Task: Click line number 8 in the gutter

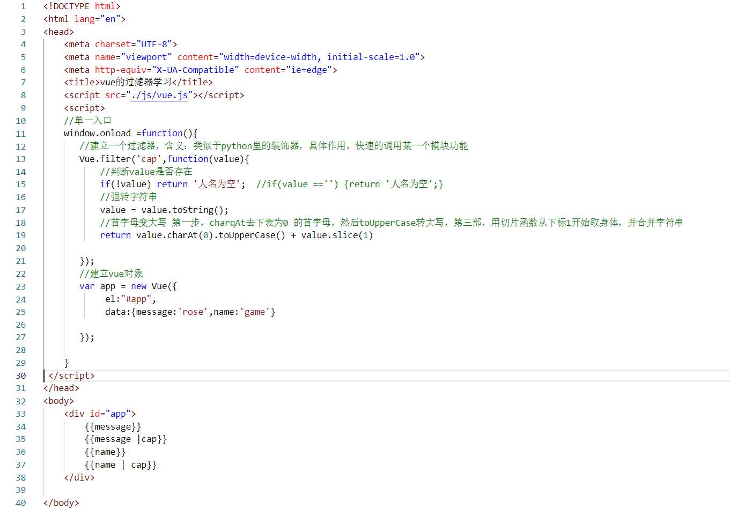Action: (x=23, y=95)
